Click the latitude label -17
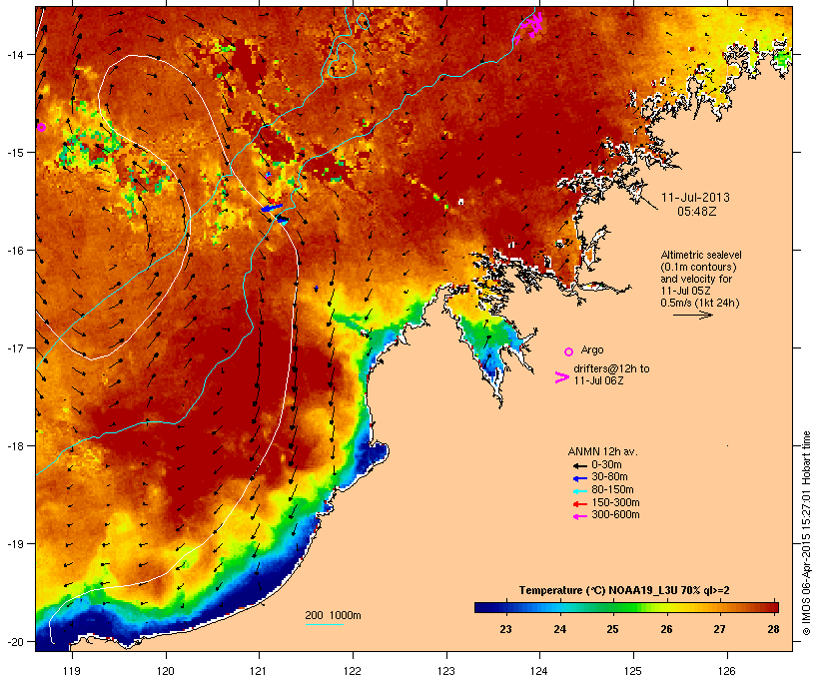 (x=14, y=347)
